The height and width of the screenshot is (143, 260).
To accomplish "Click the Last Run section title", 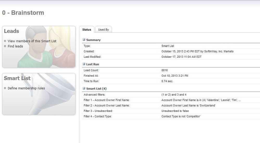I will tap(93, 64).
